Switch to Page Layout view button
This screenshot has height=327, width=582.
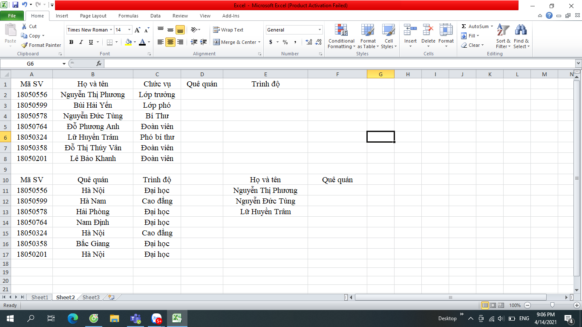[493, 305]
